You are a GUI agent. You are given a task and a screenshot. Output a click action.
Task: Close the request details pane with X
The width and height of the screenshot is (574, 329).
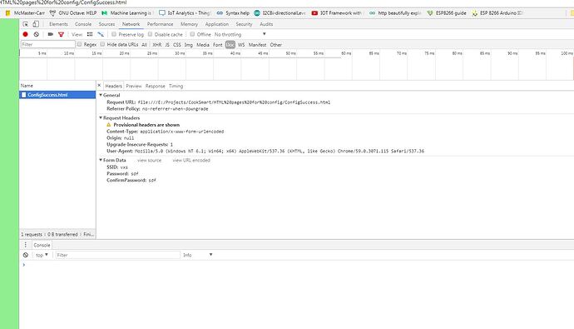tap(99, 85)
